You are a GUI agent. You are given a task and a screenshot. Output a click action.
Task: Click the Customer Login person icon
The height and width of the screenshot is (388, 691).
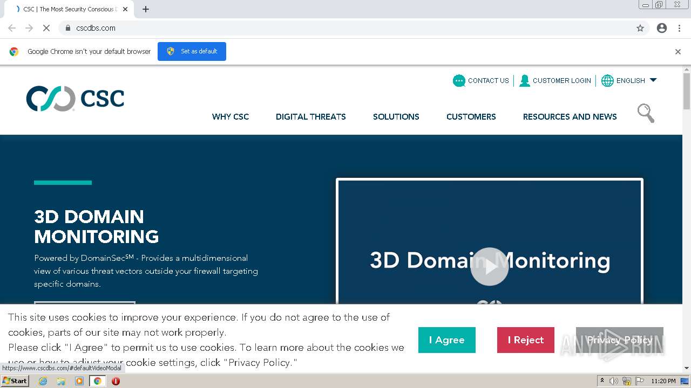(524, 81)
